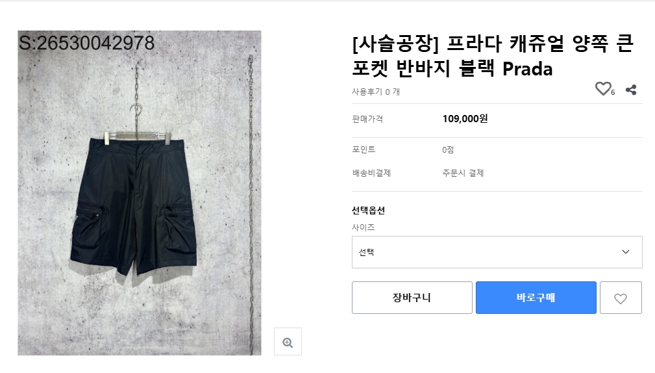655x373 pixels.
Task: Click the magnifier zoom icon below the photo
Action: pyautogui.click(x=288, y=342)
